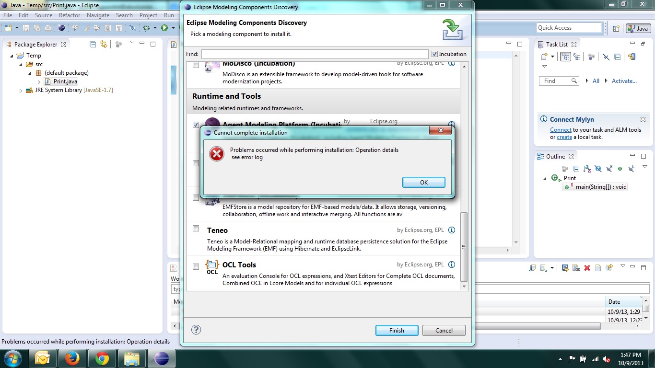
Task: Expand the Print.java tree node
Action: 39,82
